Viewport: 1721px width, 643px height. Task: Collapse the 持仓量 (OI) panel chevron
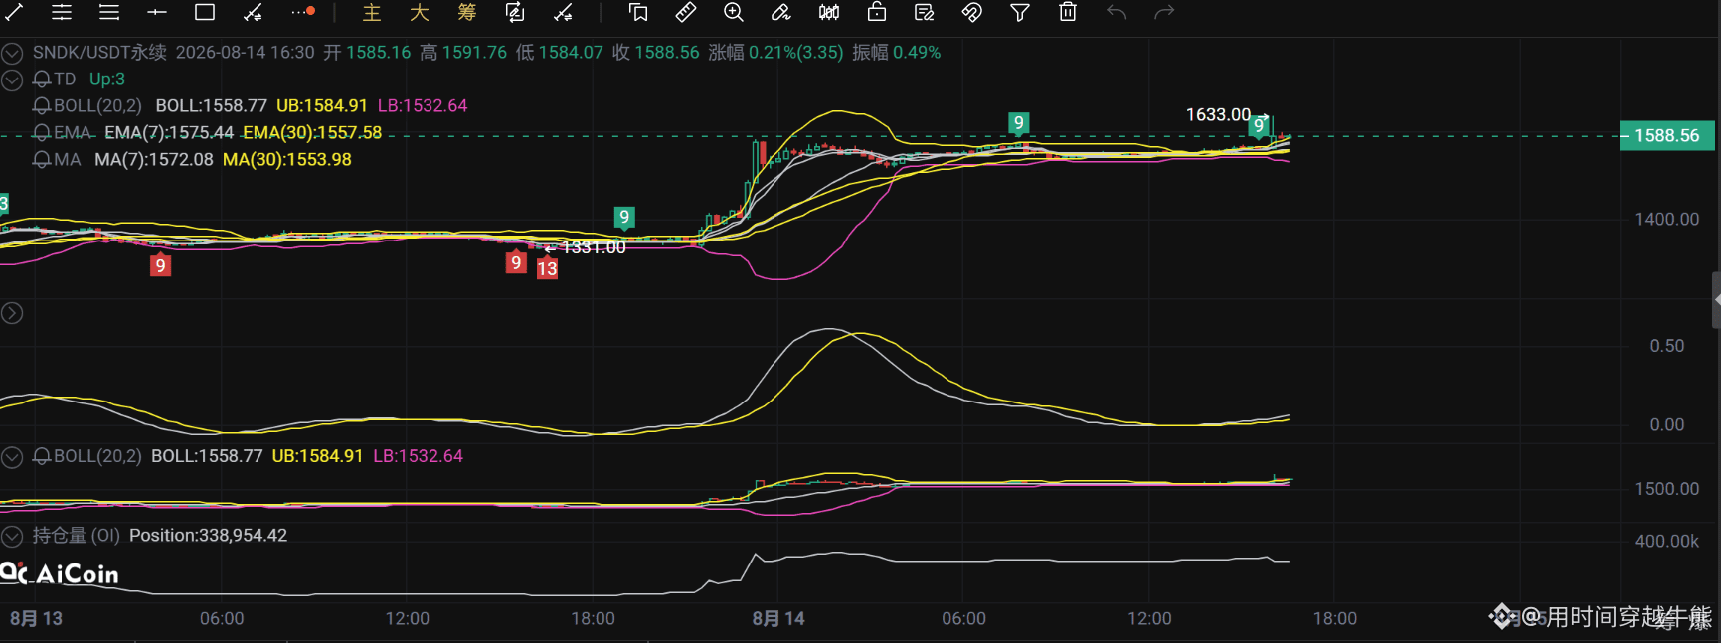click(12, 536)
